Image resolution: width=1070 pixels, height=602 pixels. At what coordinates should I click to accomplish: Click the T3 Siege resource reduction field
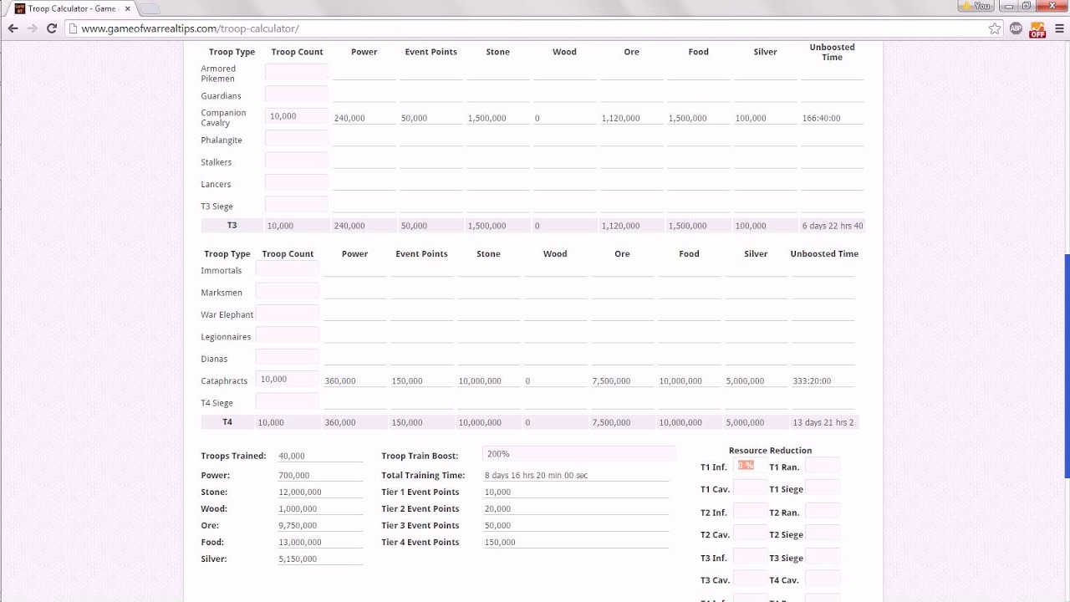[823, 557]
